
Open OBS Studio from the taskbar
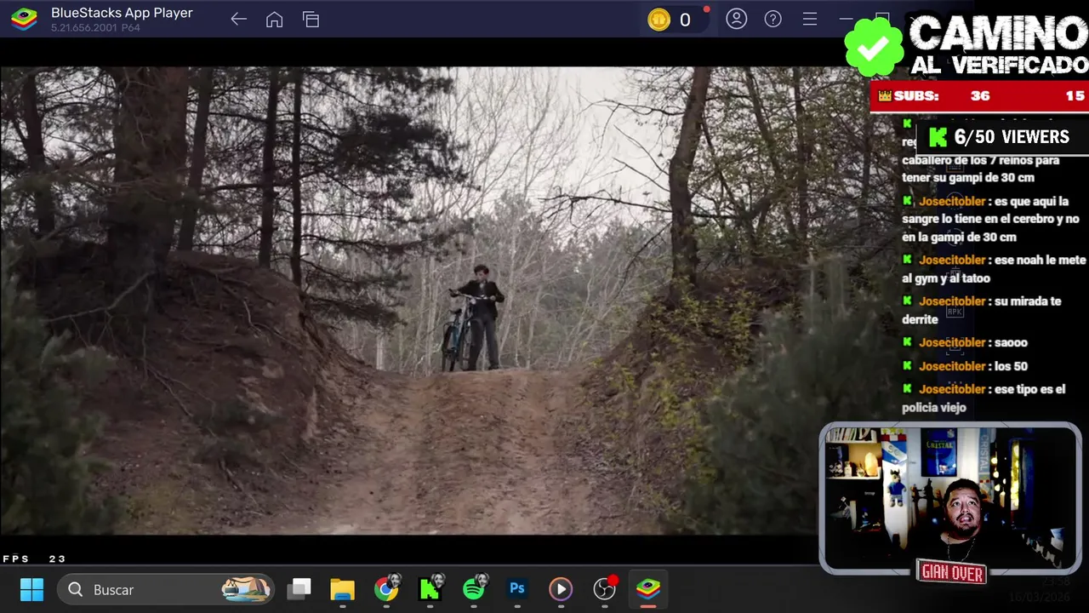[605, 588]
